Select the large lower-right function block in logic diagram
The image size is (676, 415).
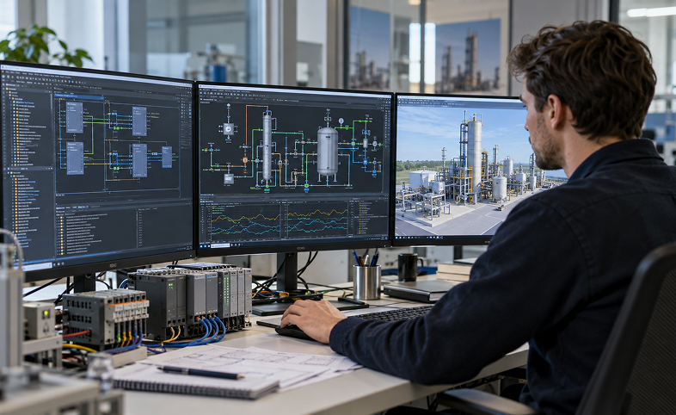pos(139,160)
